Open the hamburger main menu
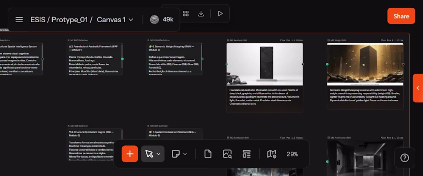 19,20
